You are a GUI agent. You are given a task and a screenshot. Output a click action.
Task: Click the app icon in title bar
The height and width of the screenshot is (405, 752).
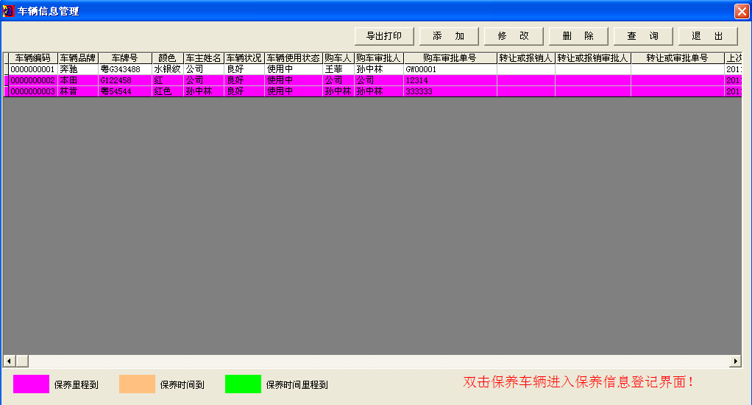pos(9,11)
